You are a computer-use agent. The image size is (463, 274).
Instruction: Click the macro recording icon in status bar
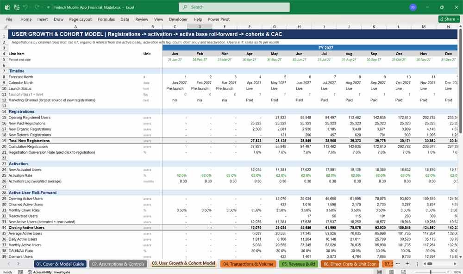click(x=20, y=272)
